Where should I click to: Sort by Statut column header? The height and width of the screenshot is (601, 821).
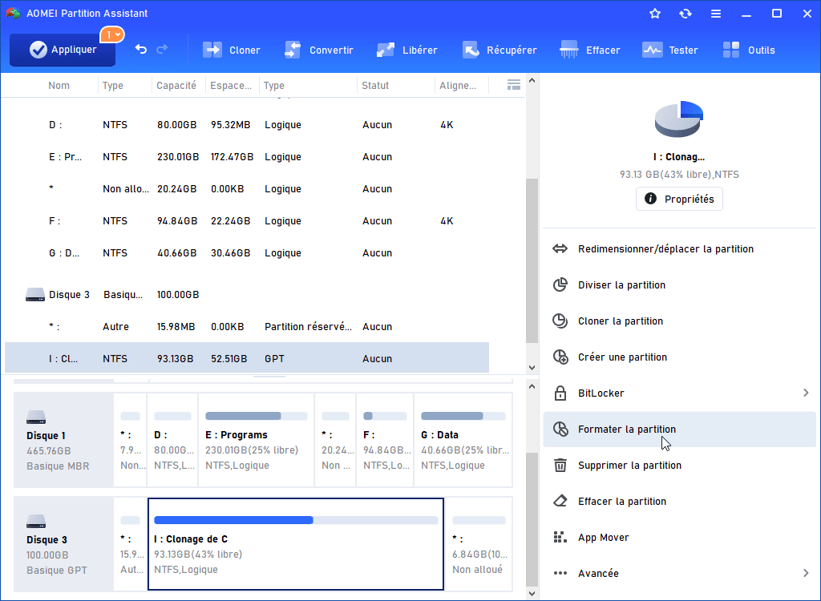click(x=375, y=85)
